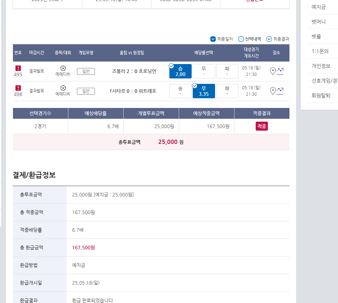Click the 환급방법 예치금 value
This screenshot has width=338, height=303.
pyautogui.click(x=79, y=265)
